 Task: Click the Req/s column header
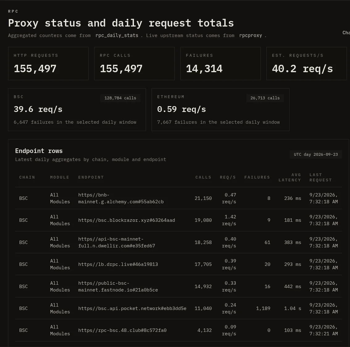click(228, 177)
